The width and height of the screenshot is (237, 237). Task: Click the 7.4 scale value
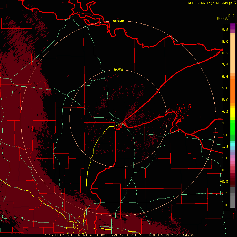[x=225, y=65]
